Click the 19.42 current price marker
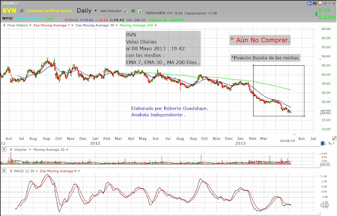This screenshot has width=337, height=216. coord(325,112)
